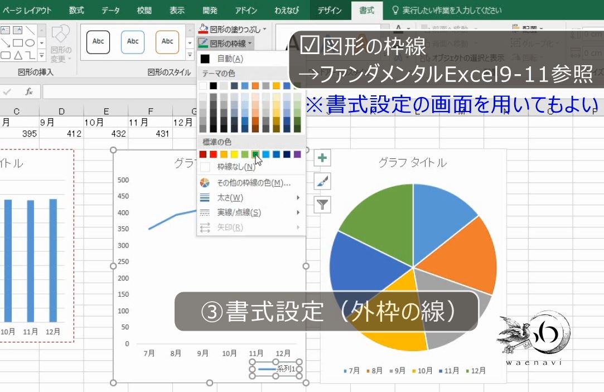
Task: Switch to the デザイン chart tab
Action: pos(330,11)
